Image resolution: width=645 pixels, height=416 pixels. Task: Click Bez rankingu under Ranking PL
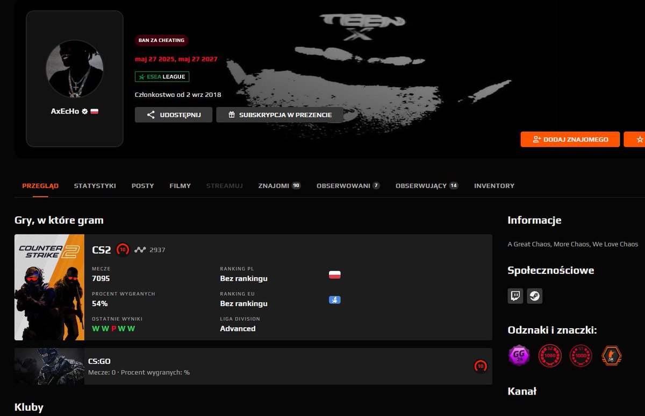point(244,278)
